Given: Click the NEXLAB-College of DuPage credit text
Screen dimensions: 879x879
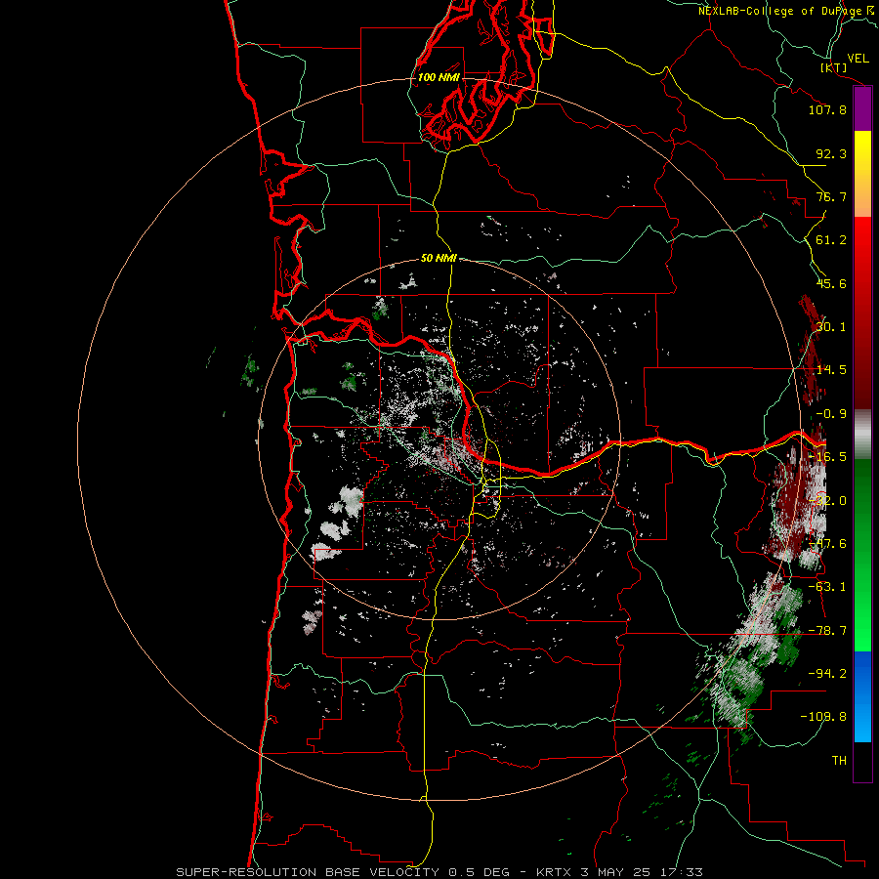Looking at the screenshot, I should pos(785,11).
